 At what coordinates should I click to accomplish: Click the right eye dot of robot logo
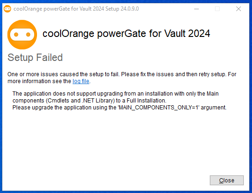[28, 35]
